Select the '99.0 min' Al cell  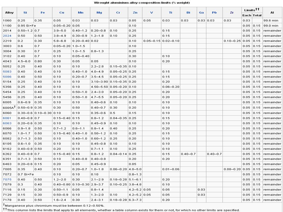(x=271, y=26)
